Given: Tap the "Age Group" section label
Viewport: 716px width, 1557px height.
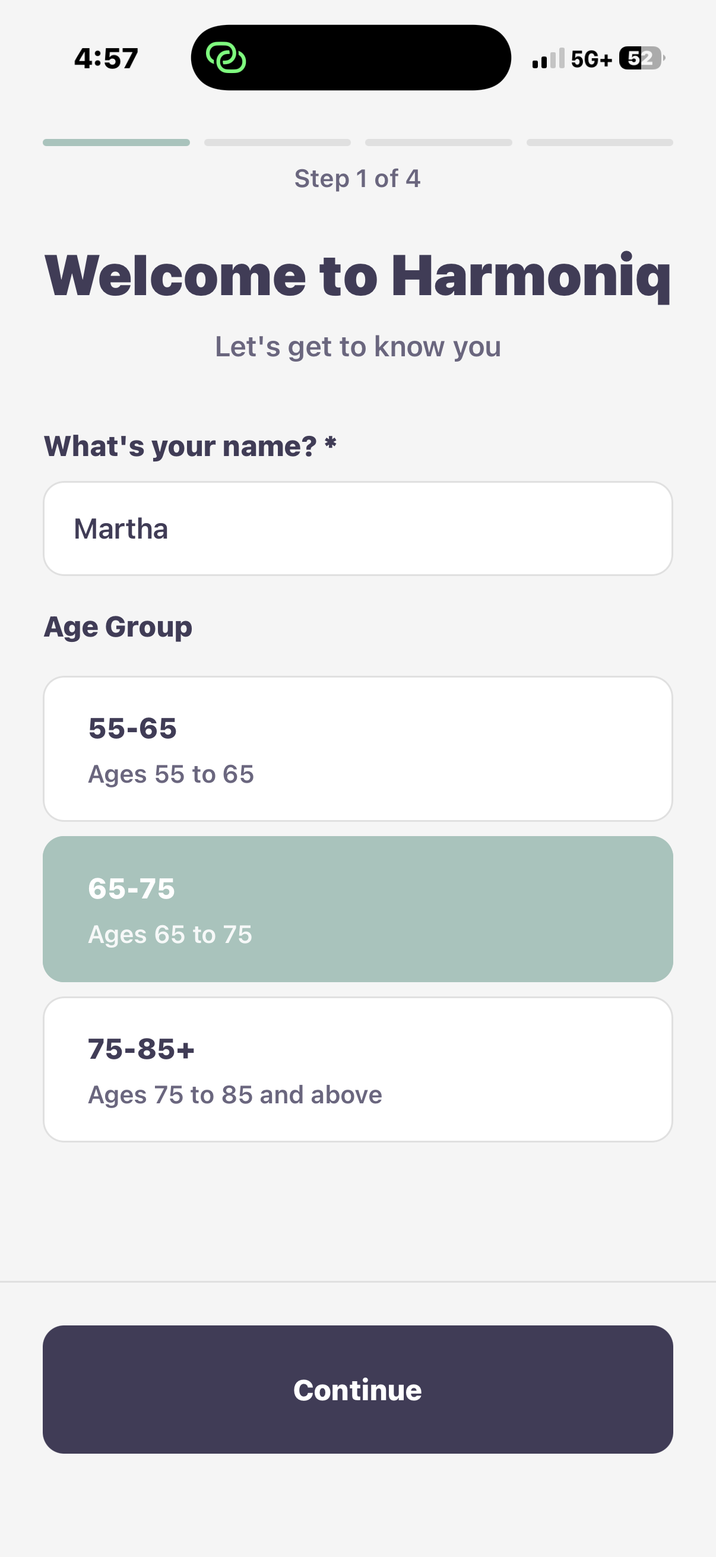Looking at the screenshot, I should (118, 627).
